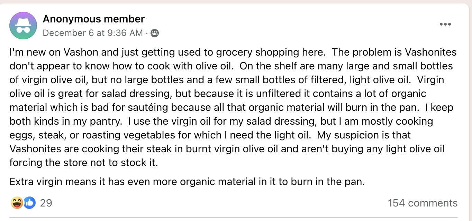
Task: Click the line beginning "Extra virgin means"
Action: (187, 182)
